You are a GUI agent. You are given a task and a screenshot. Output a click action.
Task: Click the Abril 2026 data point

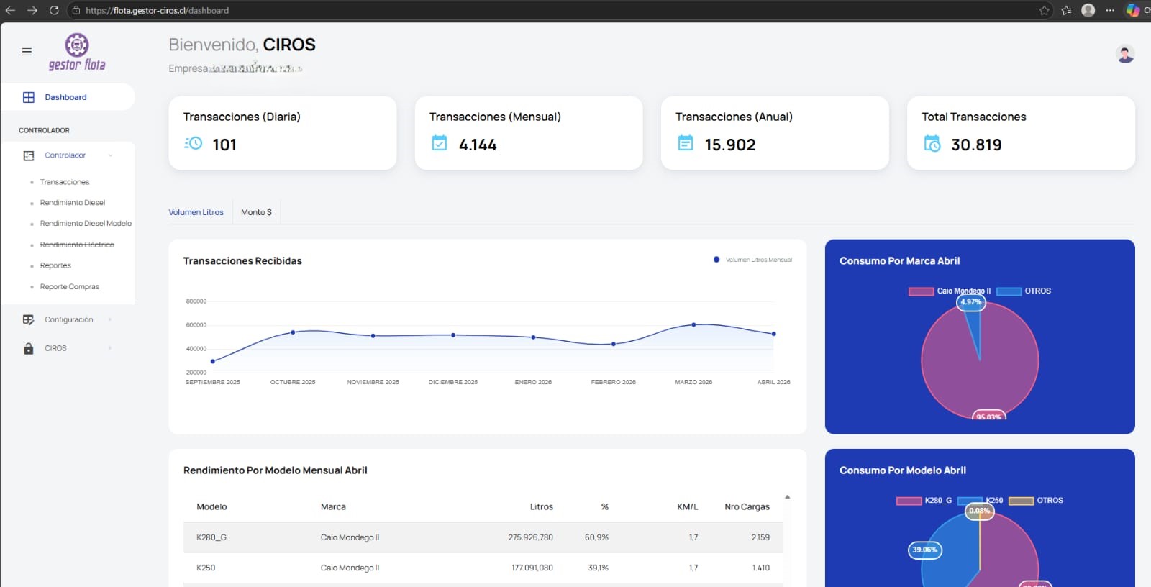[774, 334]
